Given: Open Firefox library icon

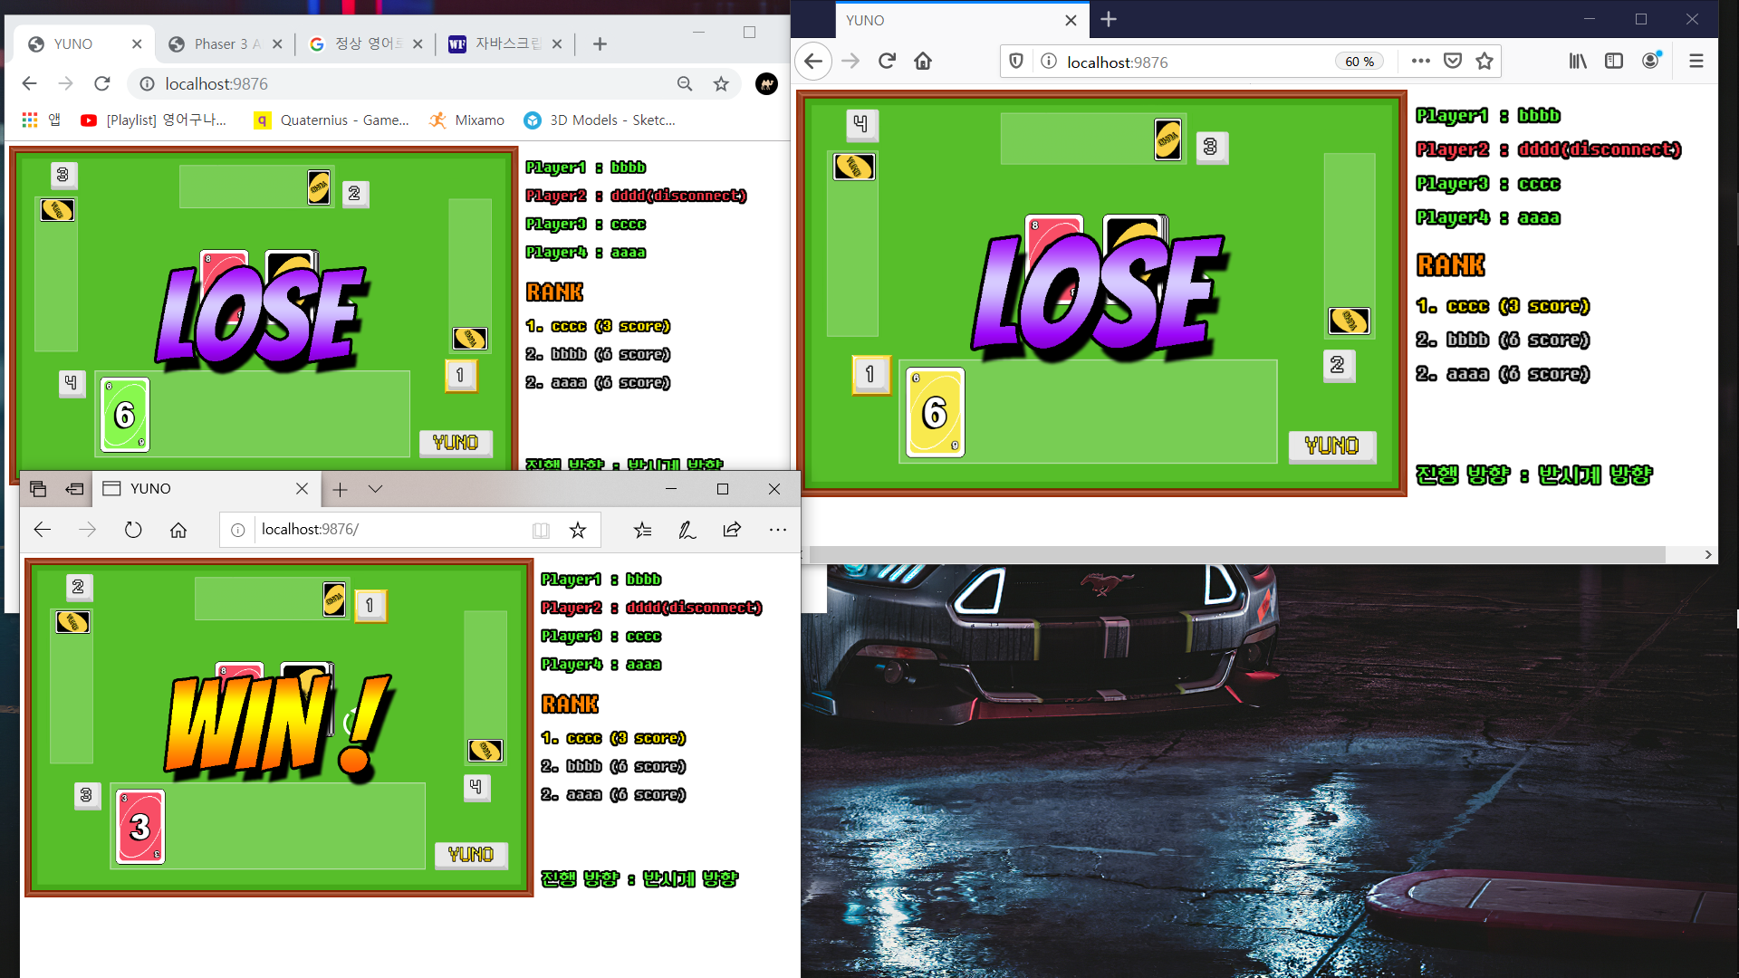Looking at the screenshot, I should [1578, 62].
